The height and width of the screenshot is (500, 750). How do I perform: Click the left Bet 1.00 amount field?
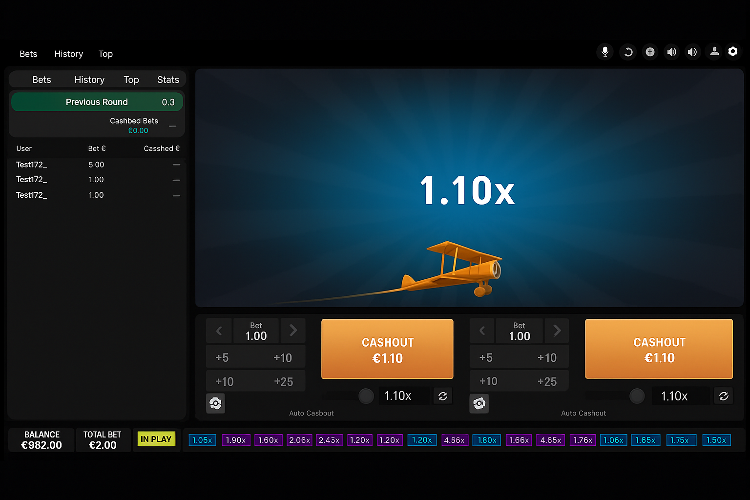tap(256, 331)
